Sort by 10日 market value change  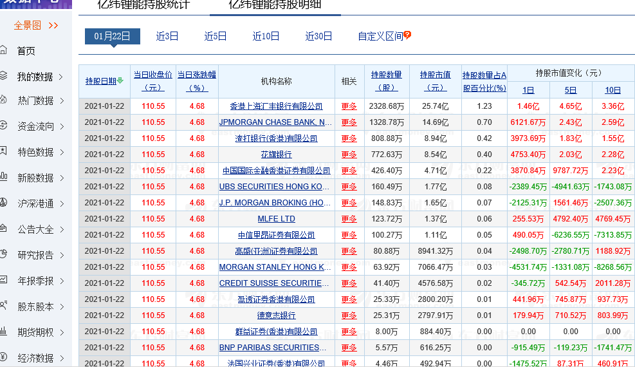coord(612,90)
